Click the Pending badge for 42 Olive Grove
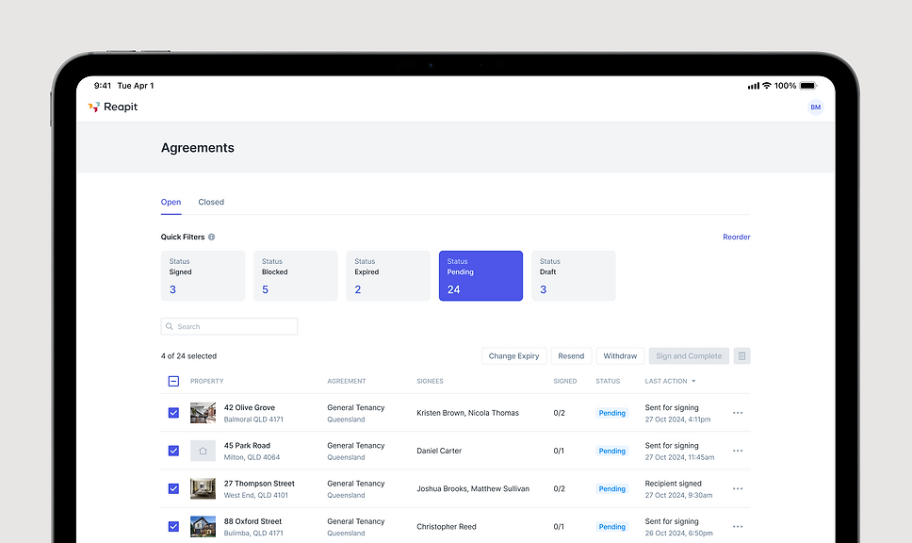This screenshot has height=543, width=912. click(611, 413)
